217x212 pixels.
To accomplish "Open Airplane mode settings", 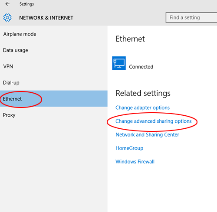I will pyautogui.click(x=54, y=34).
